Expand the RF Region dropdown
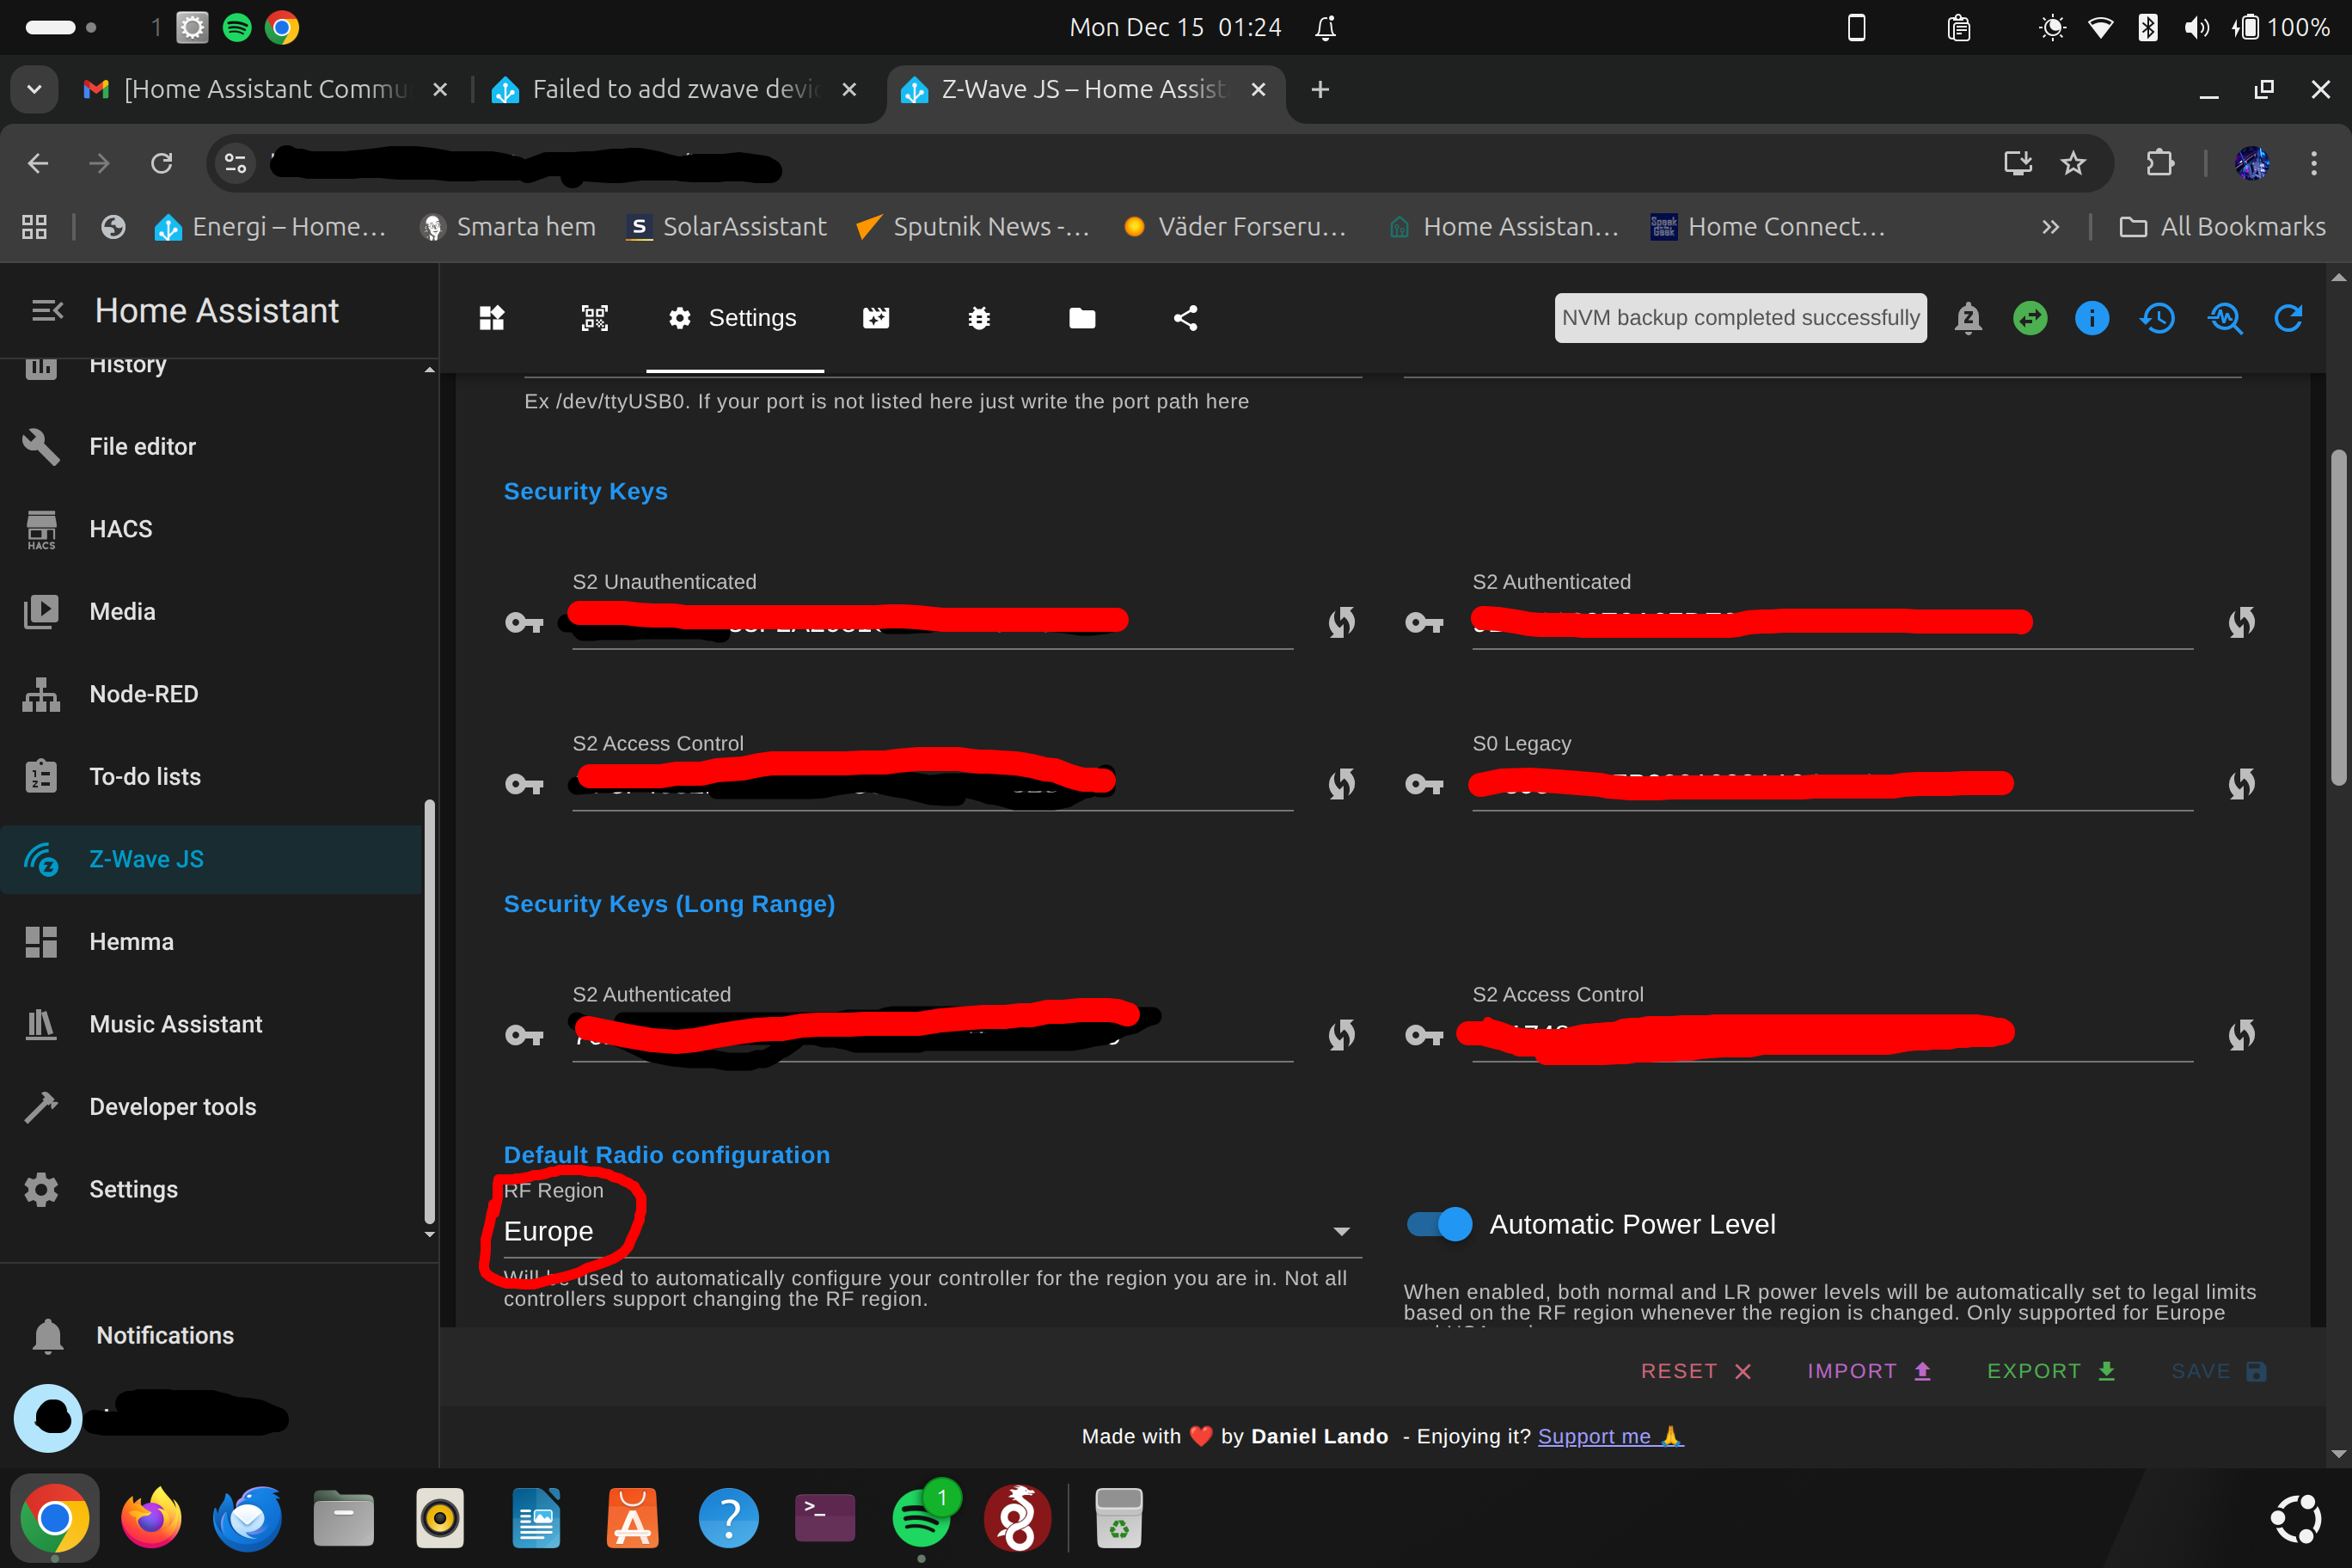 pos(1341,1231)
